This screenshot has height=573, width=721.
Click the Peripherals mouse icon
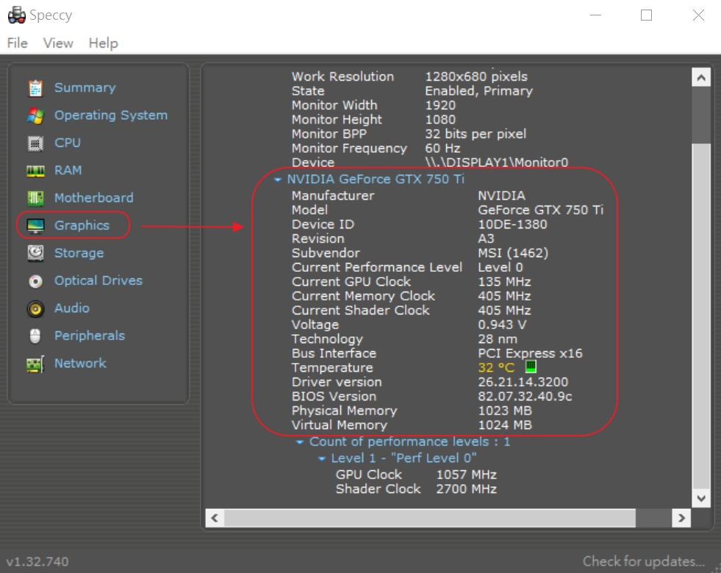tap(35, 336)
